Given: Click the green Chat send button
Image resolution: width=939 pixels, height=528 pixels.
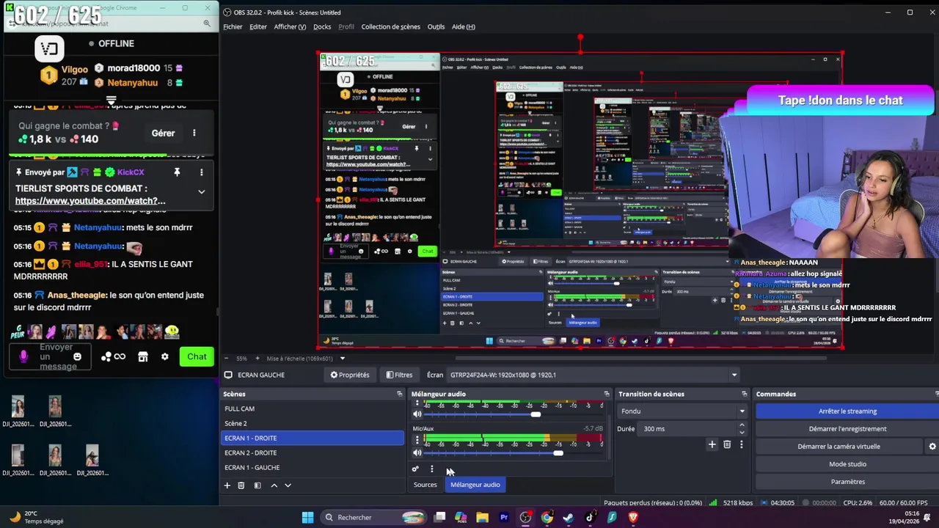Looking at the screenshot, I should 197,356.
